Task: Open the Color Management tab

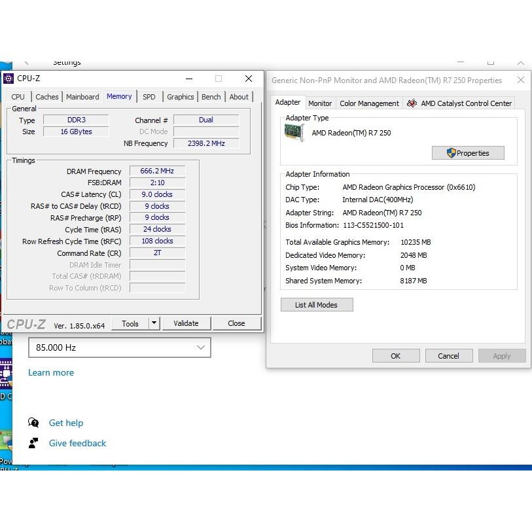Action: pyautogui.click(x=369, y=103)
